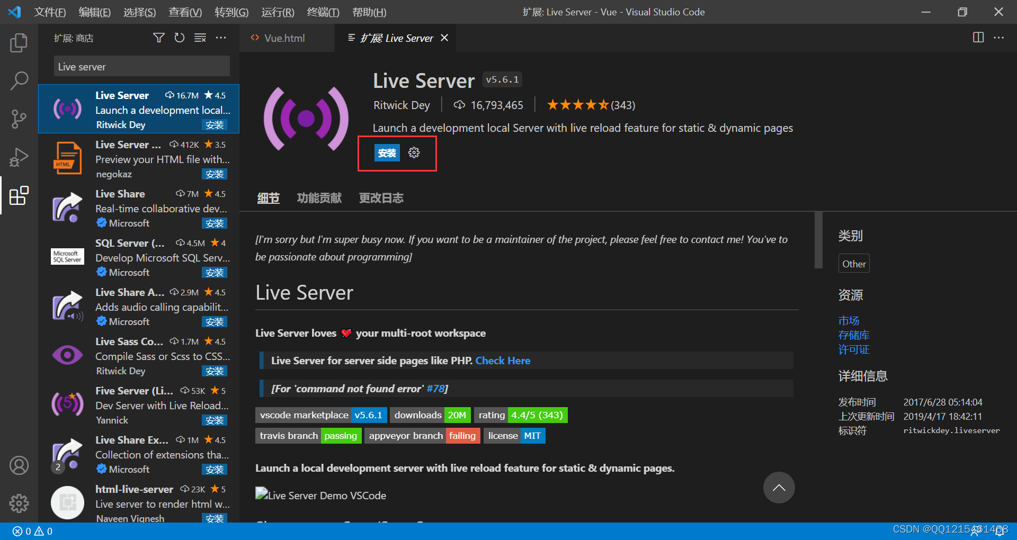Open the Manage gear in activity bar

19,503
